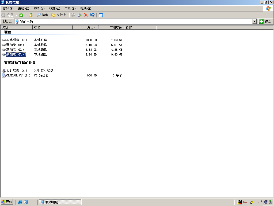Click the network connection tray icon

pyautogui.click(x=265, y=202)
